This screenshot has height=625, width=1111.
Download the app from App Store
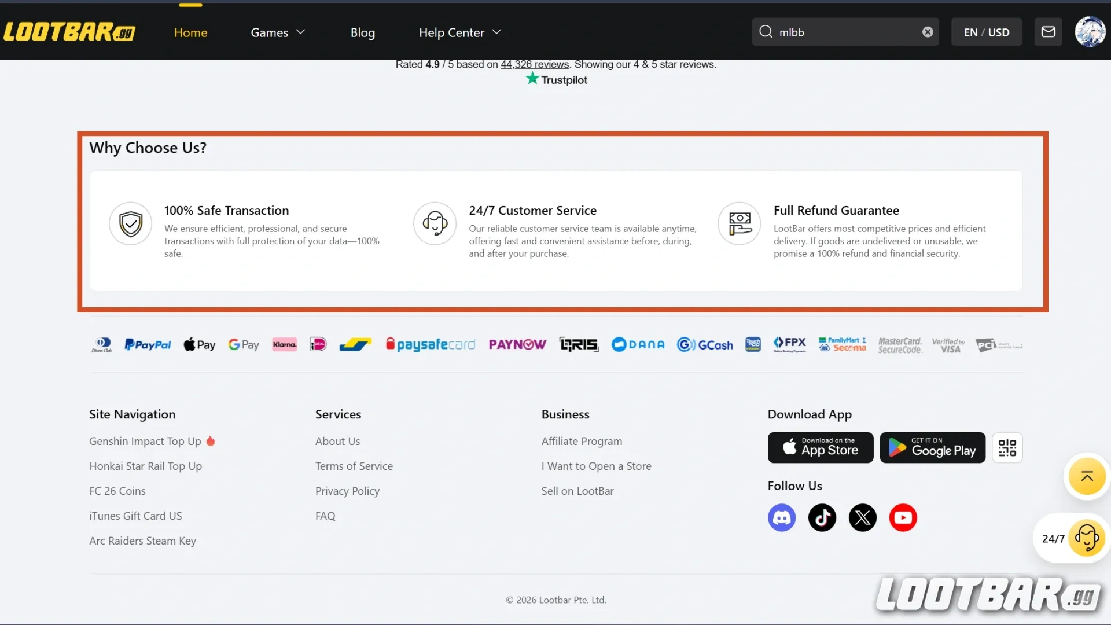[x=821, y=447]
